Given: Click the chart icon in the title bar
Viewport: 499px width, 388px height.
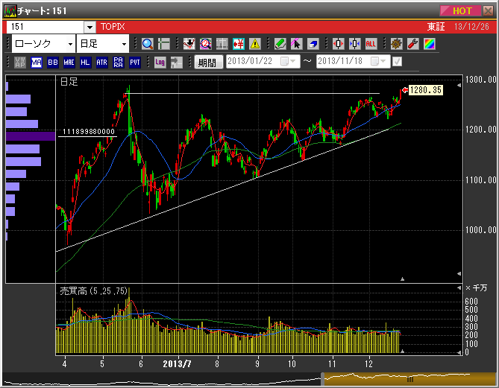Looking at the screenshot, I should 10,11.
